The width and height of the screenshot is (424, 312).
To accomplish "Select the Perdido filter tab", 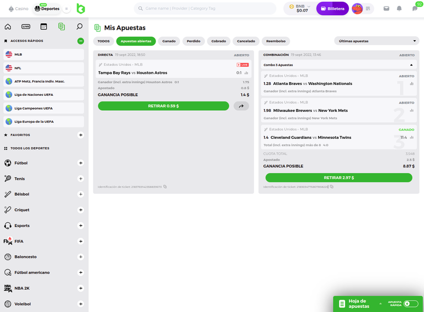I will point(194,41).
